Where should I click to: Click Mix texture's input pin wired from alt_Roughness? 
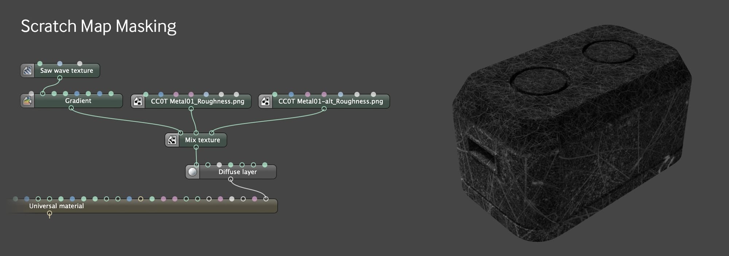point(211,133)
